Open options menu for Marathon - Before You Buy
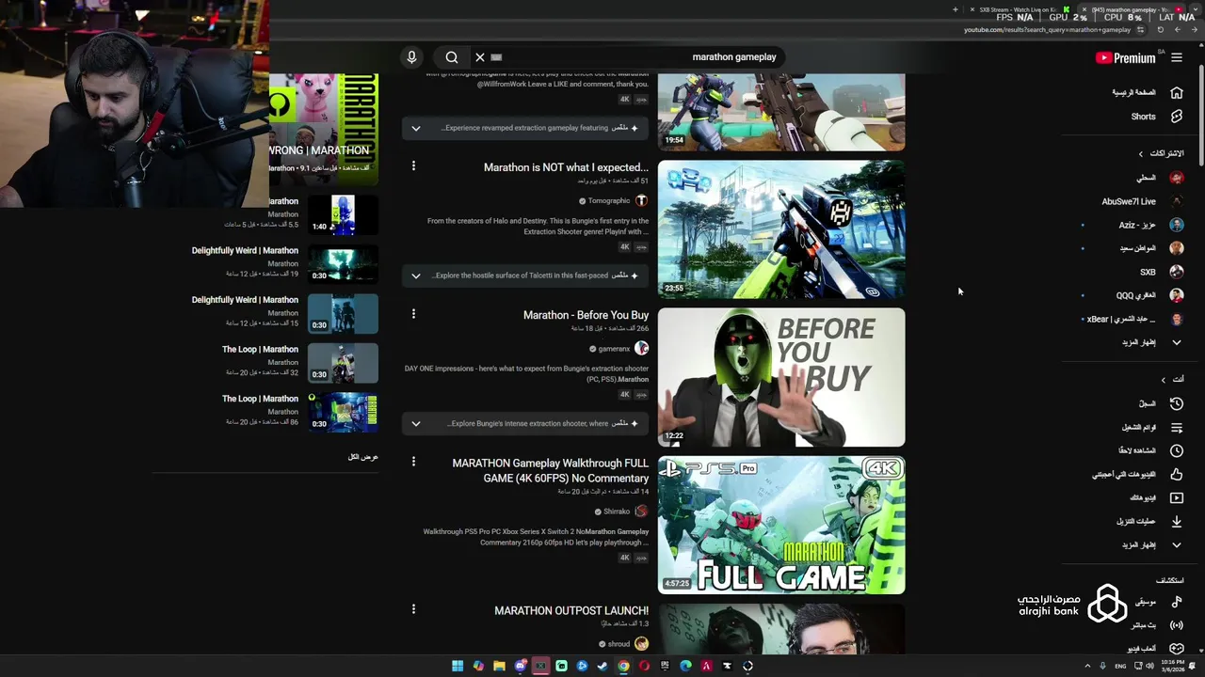Image resolution: width=1205 pixels, height=677 pixels. (x=413, y=314)
